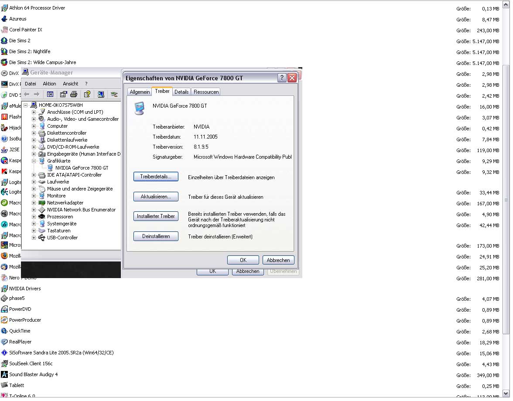Screen dimensions: 513x401
Task: Click the software list scrollbar up arrow
Action: pyautogui.click(x=506, y=5)
